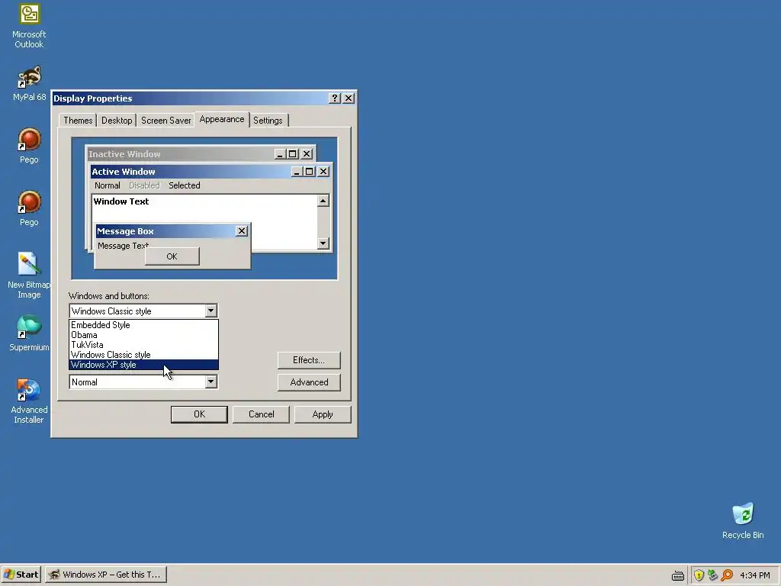This screenshot has height=586, width=781.
Task: Click the Cancel button
Action: click(261, 414)
